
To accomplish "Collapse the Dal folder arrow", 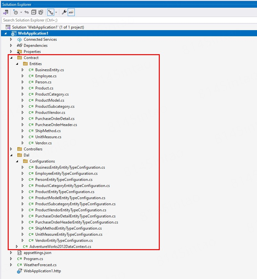I will [11, 155].
